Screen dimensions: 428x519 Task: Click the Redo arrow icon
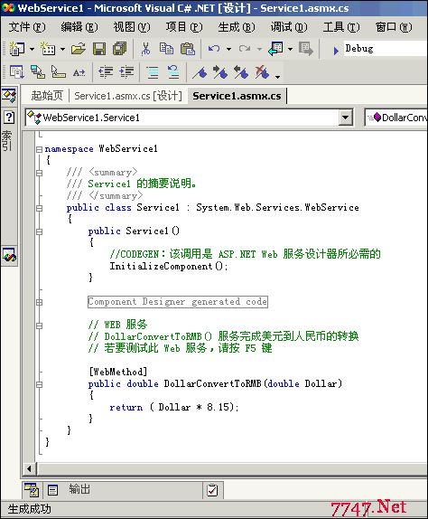[245, 49]
